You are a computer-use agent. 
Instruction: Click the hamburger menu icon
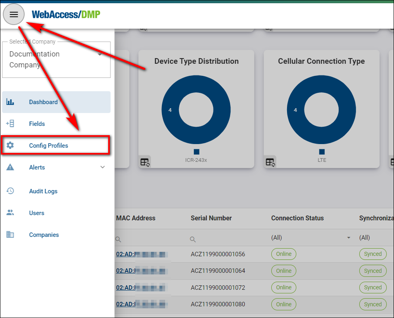pos(14,15)
